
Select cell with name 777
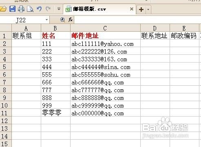(55, 90)
